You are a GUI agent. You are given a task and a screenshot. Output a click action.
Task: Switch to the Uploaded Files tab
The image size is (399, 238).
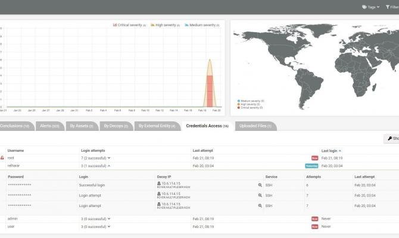[x=255, y=126]
